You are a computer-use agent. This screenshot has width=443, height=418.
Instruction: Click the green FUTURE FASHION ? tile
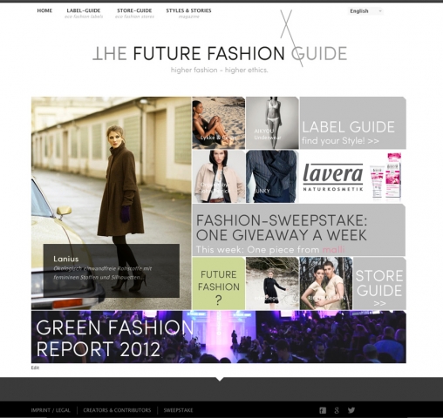[x=218, y=283]
